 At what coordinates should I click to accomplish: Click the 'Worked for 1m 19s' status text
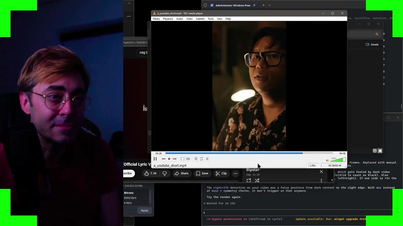click(221, 203)
